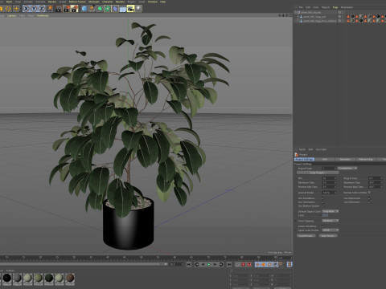The image size is (386, 289).
Task: Click the Scale Project button
Action: point(318,173)
